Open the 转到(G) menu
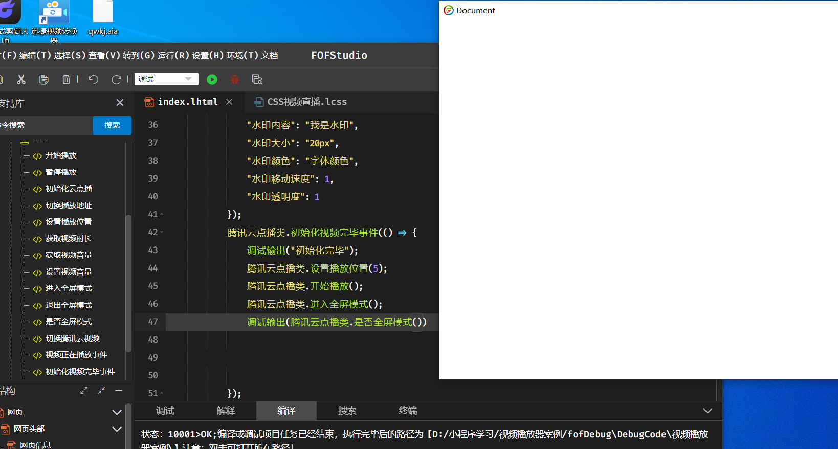The image size is (838, 449). point(139,55)
